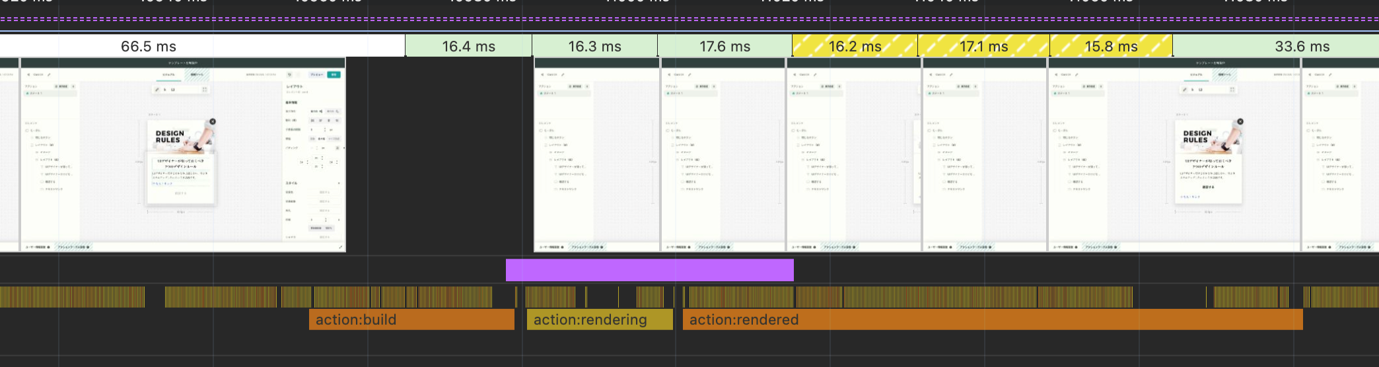Image resolution: width=1379 pixels, height=367 pixels.
Task: Select the action:rendering timing bar
Action: tap(599, 319)
